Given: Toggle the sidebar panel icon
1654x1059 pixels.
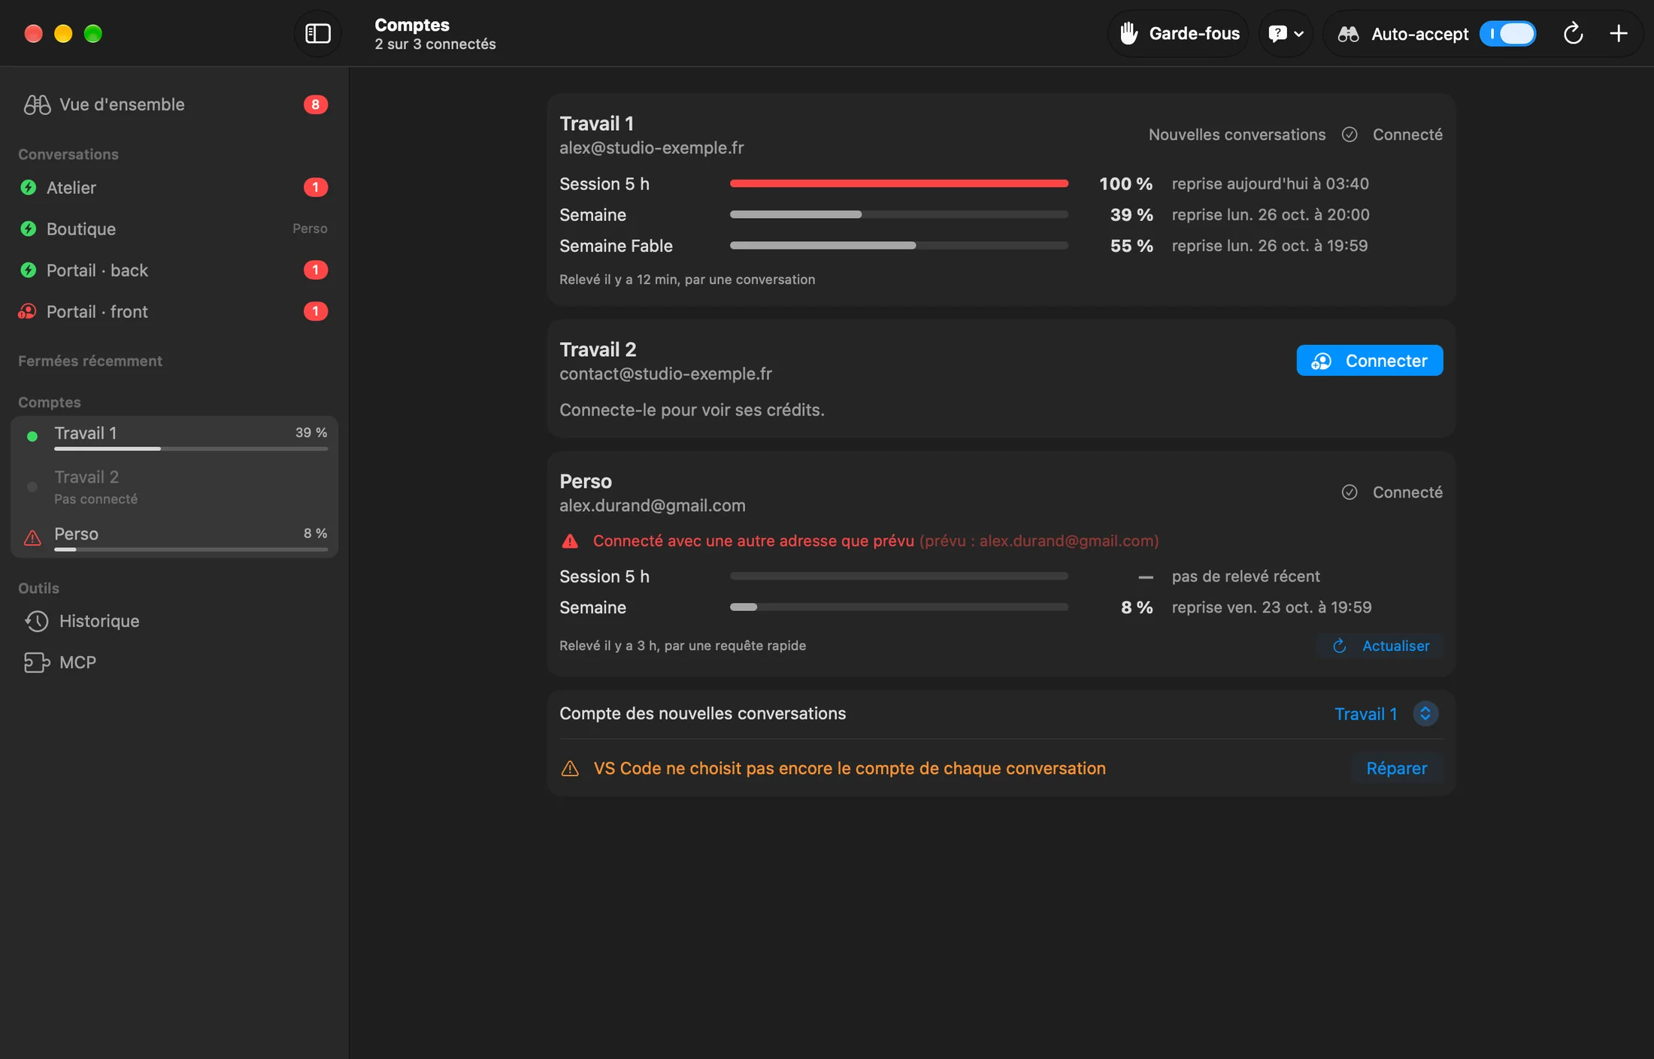Looking at the screenshot, I should click(x=317, y=34).
